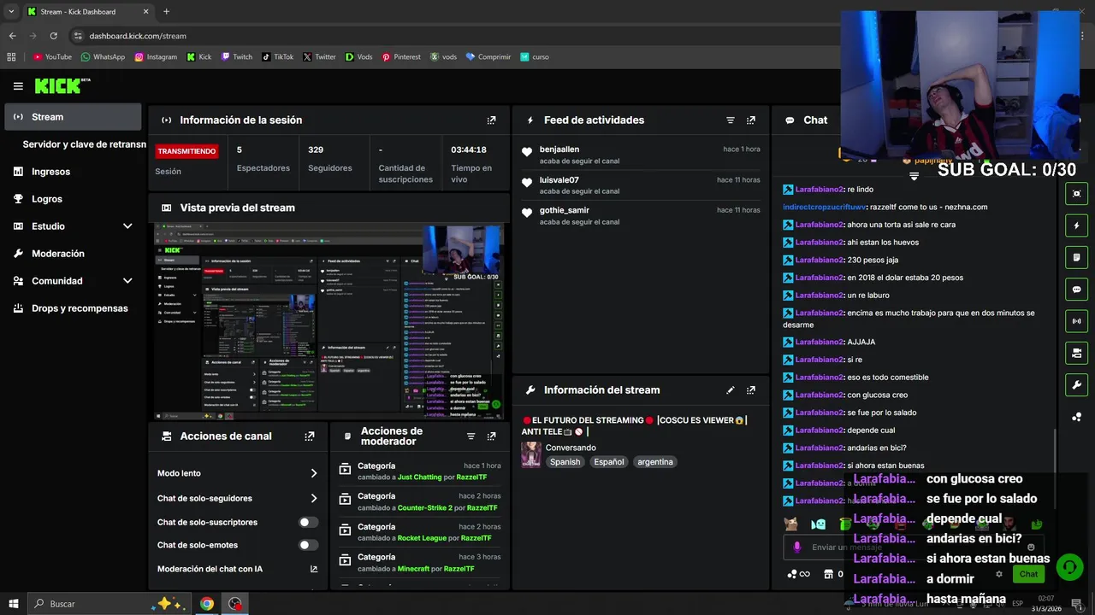This screenshot has width=1095, height=615.
Task: Toggle stream preview panel in right sidebar
Action: (1076, 194)
